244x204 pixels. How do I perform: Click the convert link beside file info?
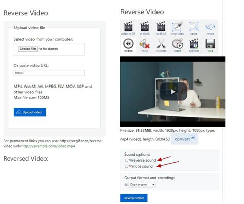coord(184,139)
